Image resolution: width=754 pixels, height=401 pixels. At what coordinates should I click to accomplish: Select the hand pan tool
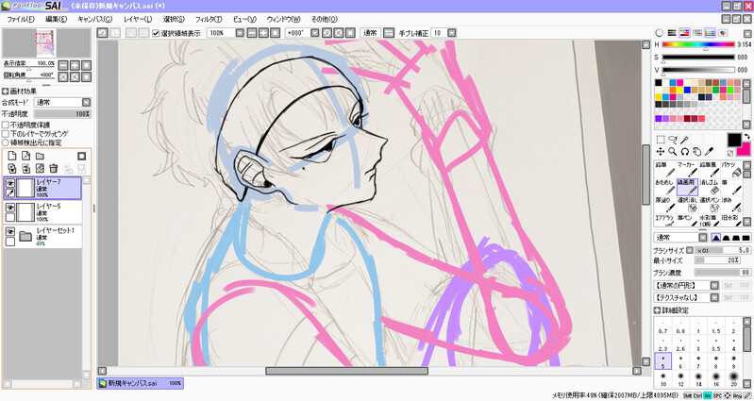(696, 152)
